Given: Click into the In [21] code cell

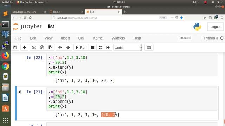Looking at the screenshot, I should [131, 99].
